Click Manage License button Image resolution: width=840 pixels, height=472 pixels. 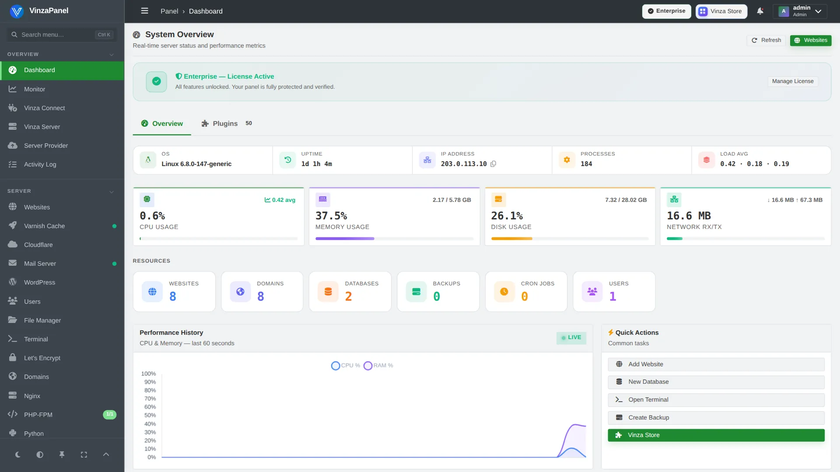tap(793, 81)
